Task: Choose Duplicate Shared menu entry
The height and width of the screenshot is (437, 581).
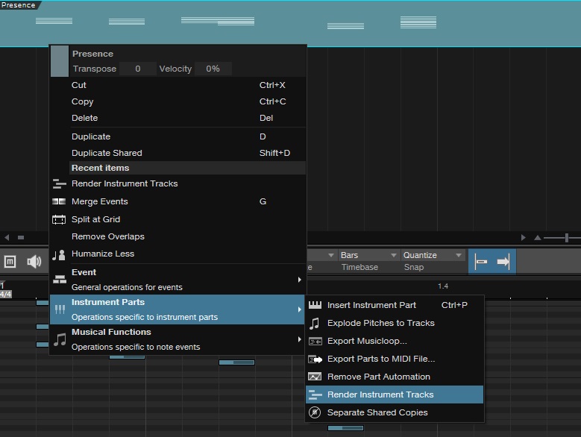Action: point(178,153)
